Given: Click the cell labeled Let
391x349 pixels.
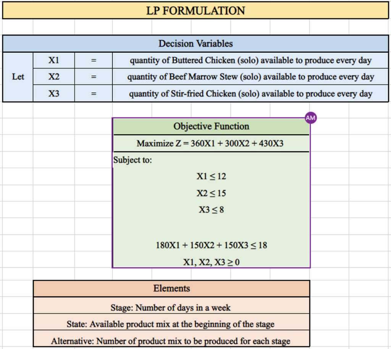Looking at the screenshot, I should [18, 76].
